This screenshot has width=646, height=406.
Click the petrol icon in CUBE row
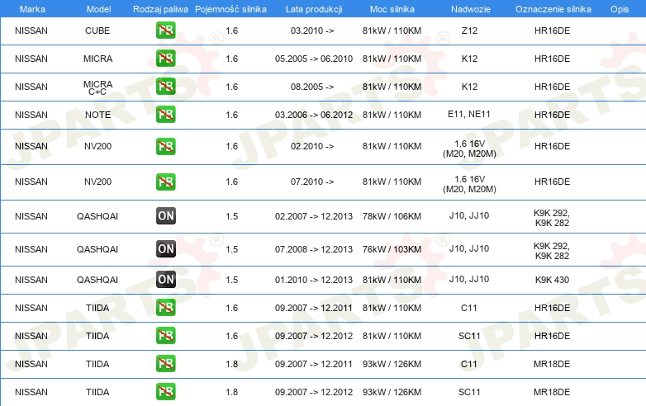point(165,31)
